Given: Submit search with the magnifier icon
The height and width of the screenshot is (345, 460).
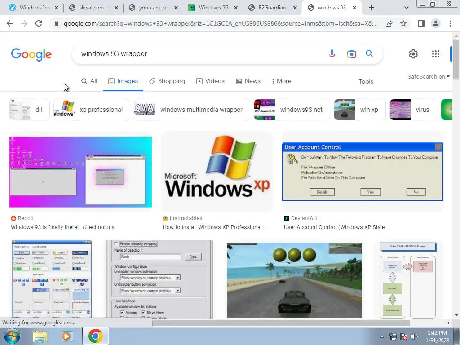Looking at the screenshot, I should click(369, 54).
